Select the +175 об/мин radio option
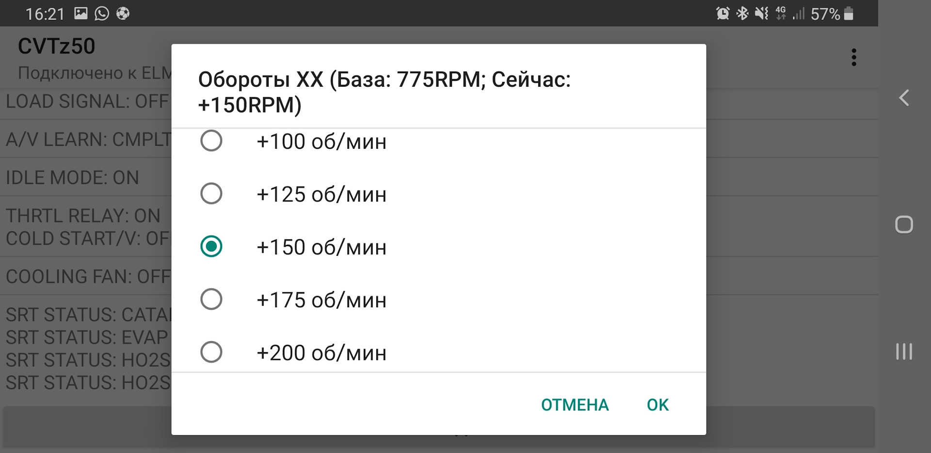Screen dimensions: 931x453 point(211,299)
